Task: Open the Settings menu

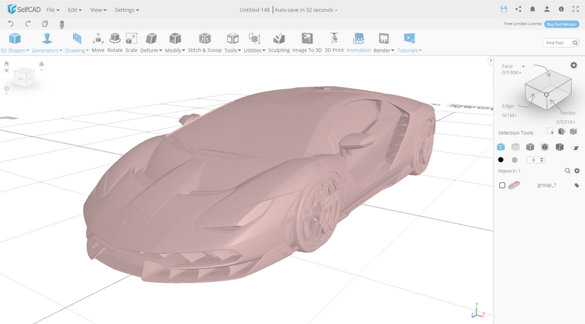Action: click(127, 10)
